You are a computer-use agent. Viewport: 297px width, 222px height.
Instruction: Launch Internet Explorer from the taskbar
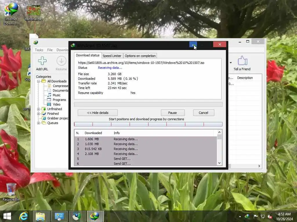(23, 216)
